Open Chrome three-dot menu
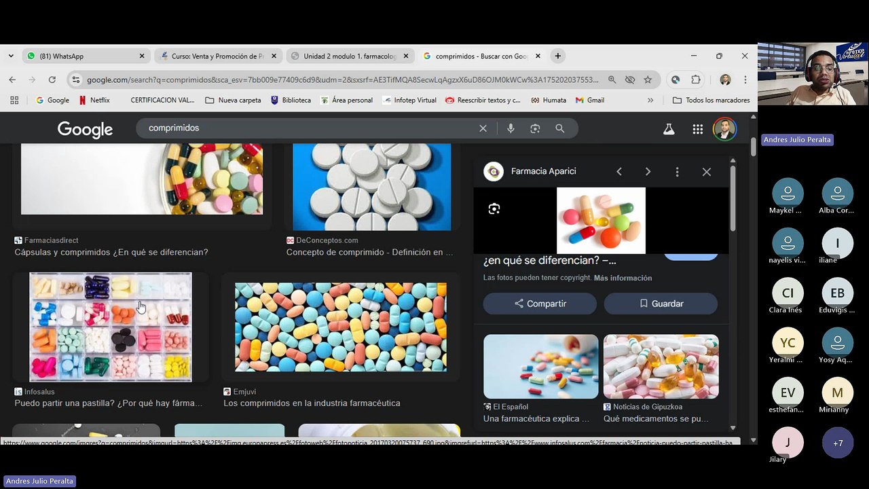 (745, 79)
